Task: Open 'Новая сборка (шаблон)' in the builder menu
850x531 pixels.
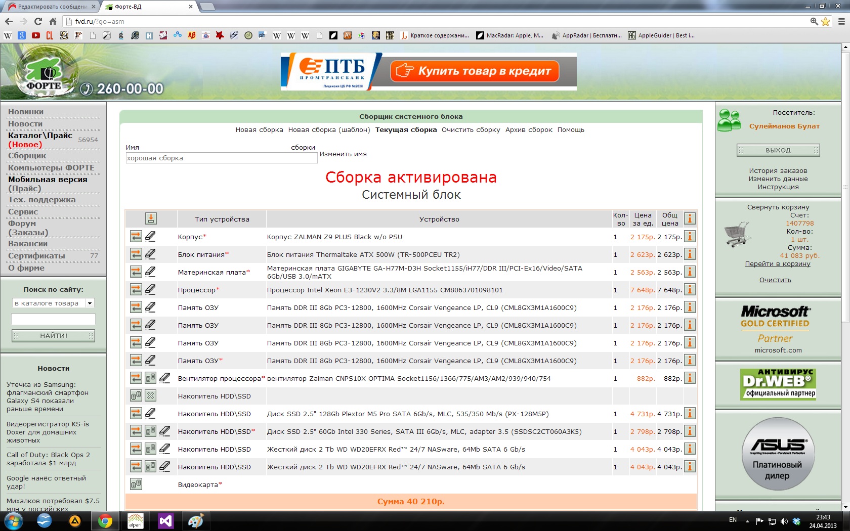Action: tap(329, 130)
